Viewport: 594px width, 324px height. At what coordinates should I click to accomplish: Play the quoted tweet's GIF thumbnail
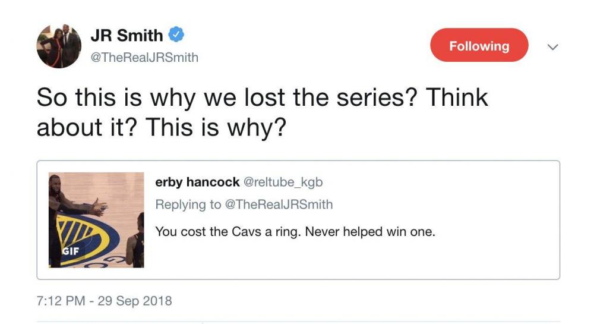[96, 220]
